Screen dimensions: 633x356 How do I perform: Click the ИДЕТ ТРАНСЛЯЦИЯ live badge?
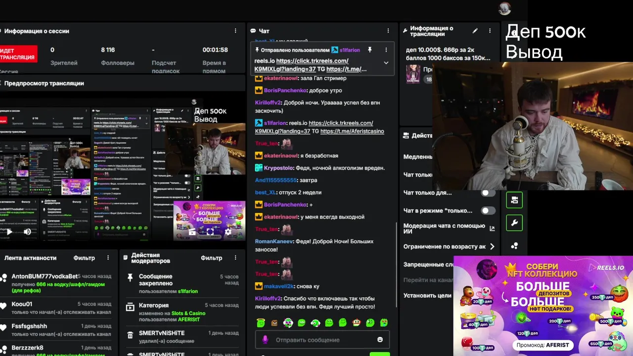(x=18, y=54)
